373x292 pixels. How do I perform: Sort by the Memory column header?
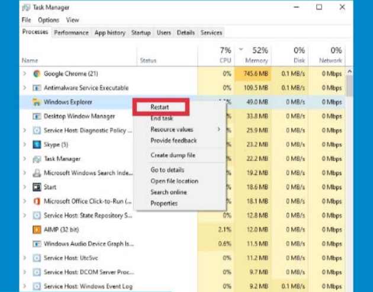pos(253,55)
